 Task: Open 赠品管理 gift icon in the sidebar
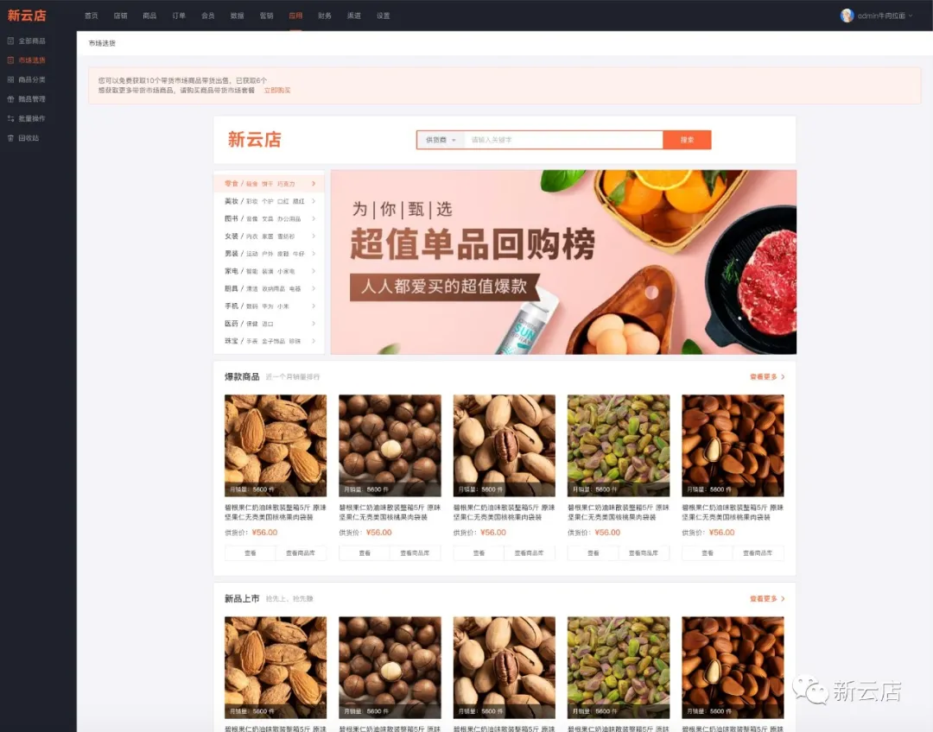(x=10, y=99)
